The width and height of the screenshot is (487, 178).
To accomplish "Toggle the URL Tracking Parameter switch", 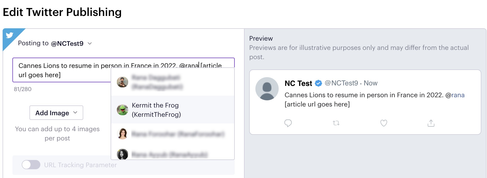I will pos(31,165).
